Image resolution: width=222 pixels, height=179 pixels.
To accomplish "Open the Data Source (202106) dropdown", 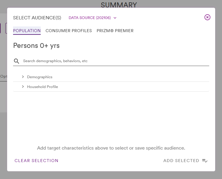I will [92, 18].
